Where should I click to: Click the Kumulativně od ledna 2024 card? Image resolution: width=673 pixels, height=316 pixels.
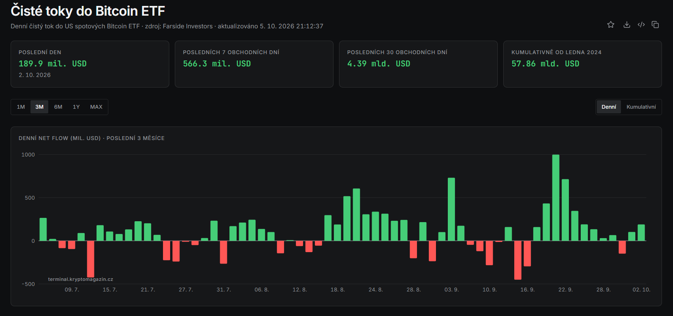click(x=582, y=64)
